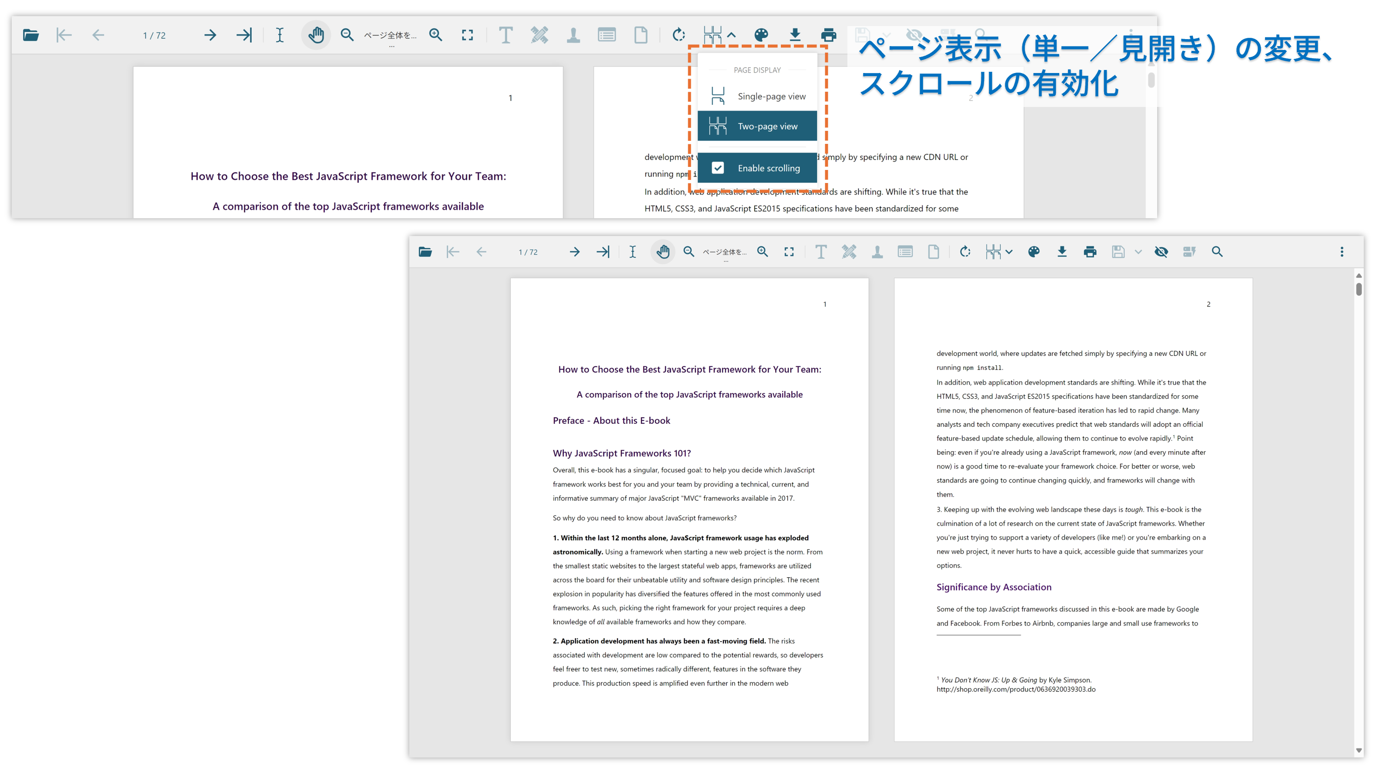Image resolution: width=1379 pixels, height=775 pixels.
Task: Open zoom mode dropdown in lower viewer
Action: [x=725, y=253]
